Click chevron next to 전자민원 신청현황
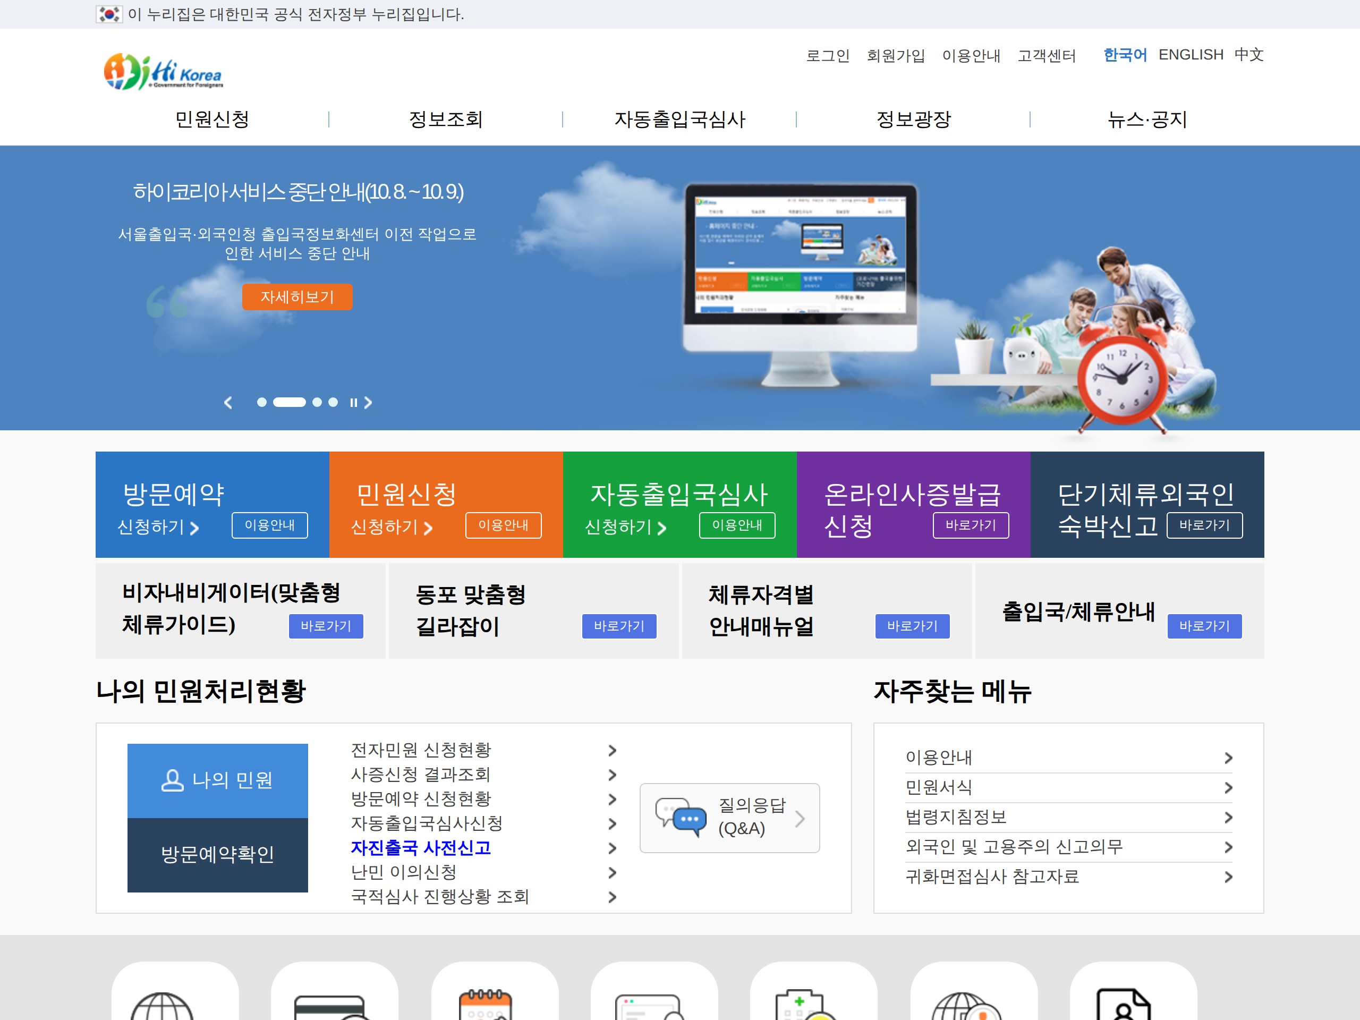 tap(612, 751)
